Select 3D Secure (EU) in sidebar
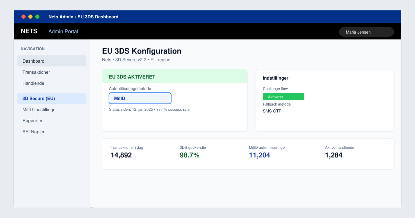Viewport: 415px width, 218px height. (x=52, y=98)
